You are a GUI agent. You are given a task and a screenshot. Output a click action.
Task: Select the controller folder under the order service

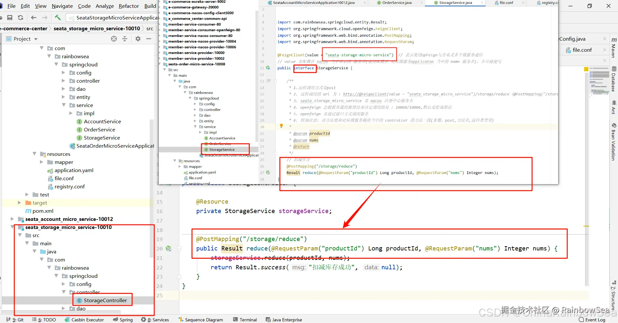pyautogui.click(x=88, y=81)
